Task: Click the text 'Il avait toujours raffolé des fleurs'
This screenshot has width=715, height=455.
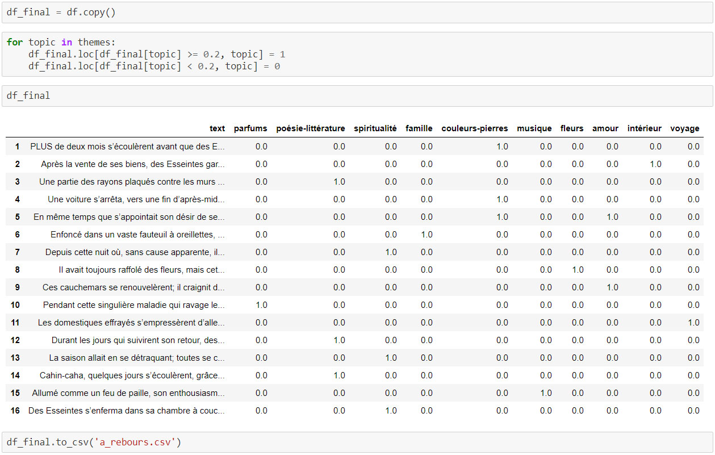Action: (x=118, y=270)
